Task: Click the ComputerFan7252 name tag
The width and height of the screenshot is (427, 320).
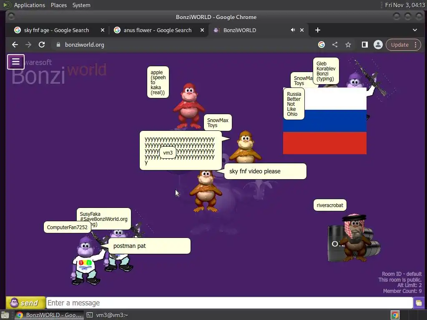Action: [67, 227]
